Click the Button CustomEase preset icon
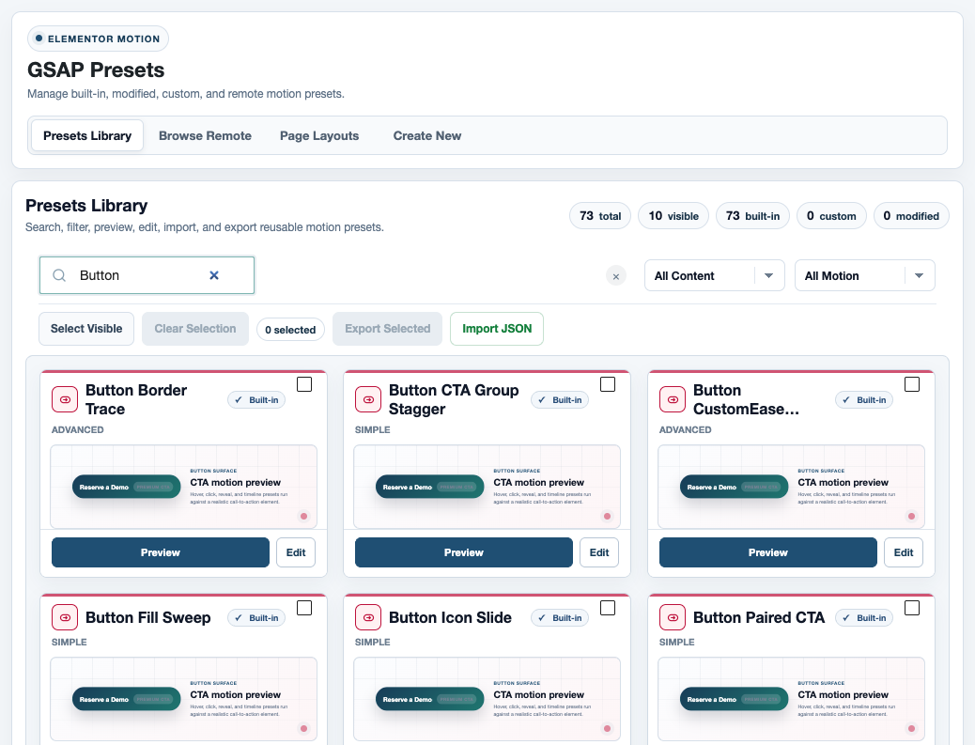 click(673, 399)
